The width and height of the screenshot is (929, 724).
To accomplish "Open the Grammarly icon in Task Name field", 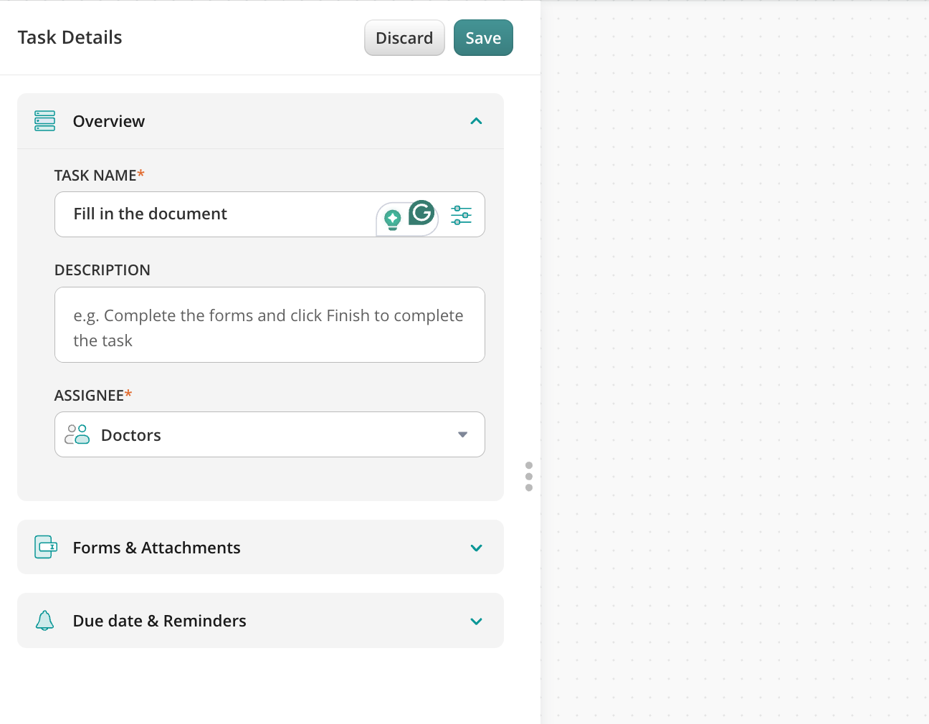I will [x=422, y=213].
